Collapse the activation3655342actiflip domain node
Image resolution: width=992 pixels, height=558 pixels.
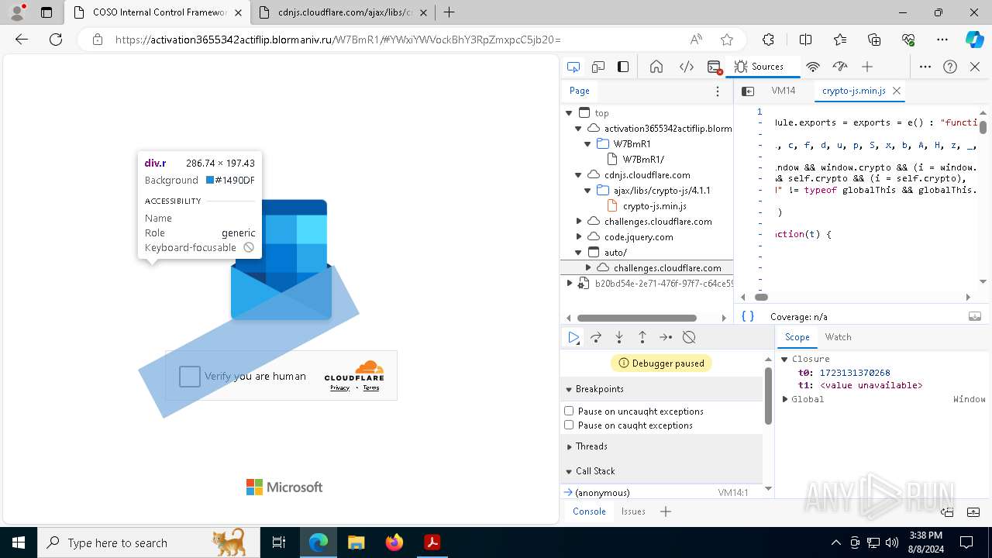tap(578, 129)
